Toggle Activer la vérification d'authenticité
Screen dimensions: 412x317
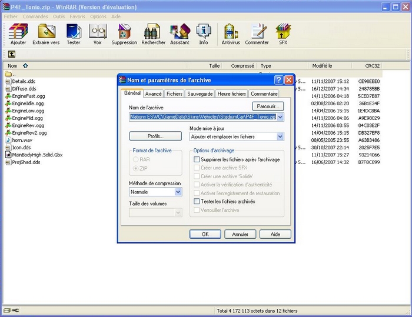(197, 185)
